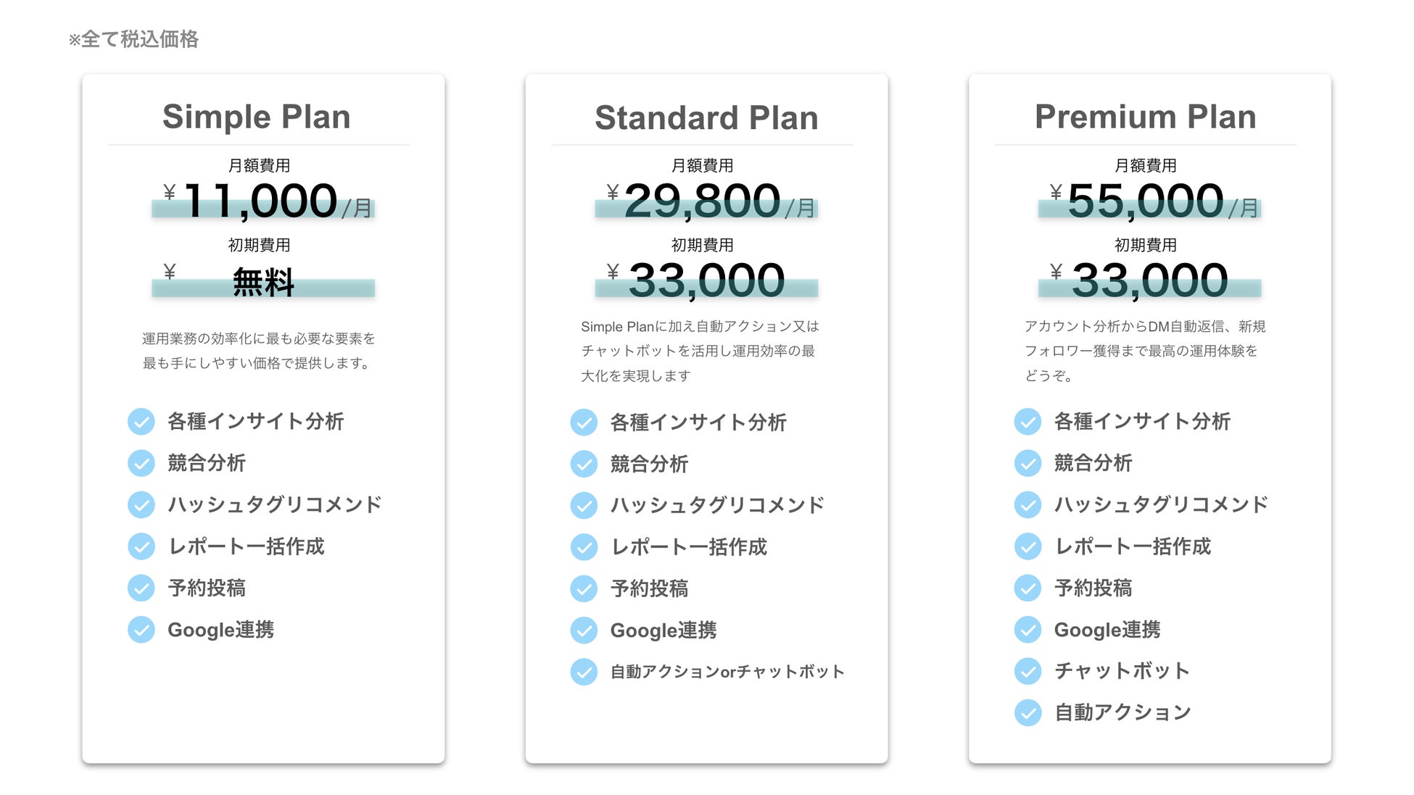Click checkmark icon beside Simple Plan's Google連携

coord(141,630)
